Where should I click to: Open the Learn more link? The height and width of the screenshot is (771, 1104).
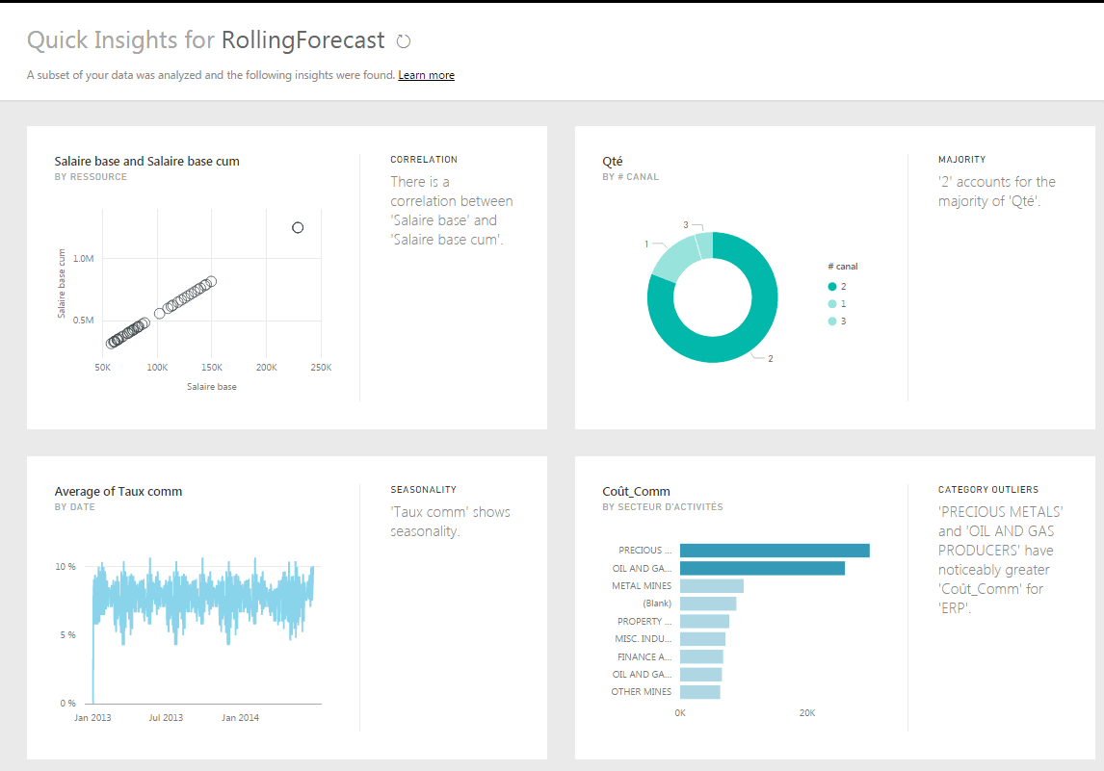426,75
